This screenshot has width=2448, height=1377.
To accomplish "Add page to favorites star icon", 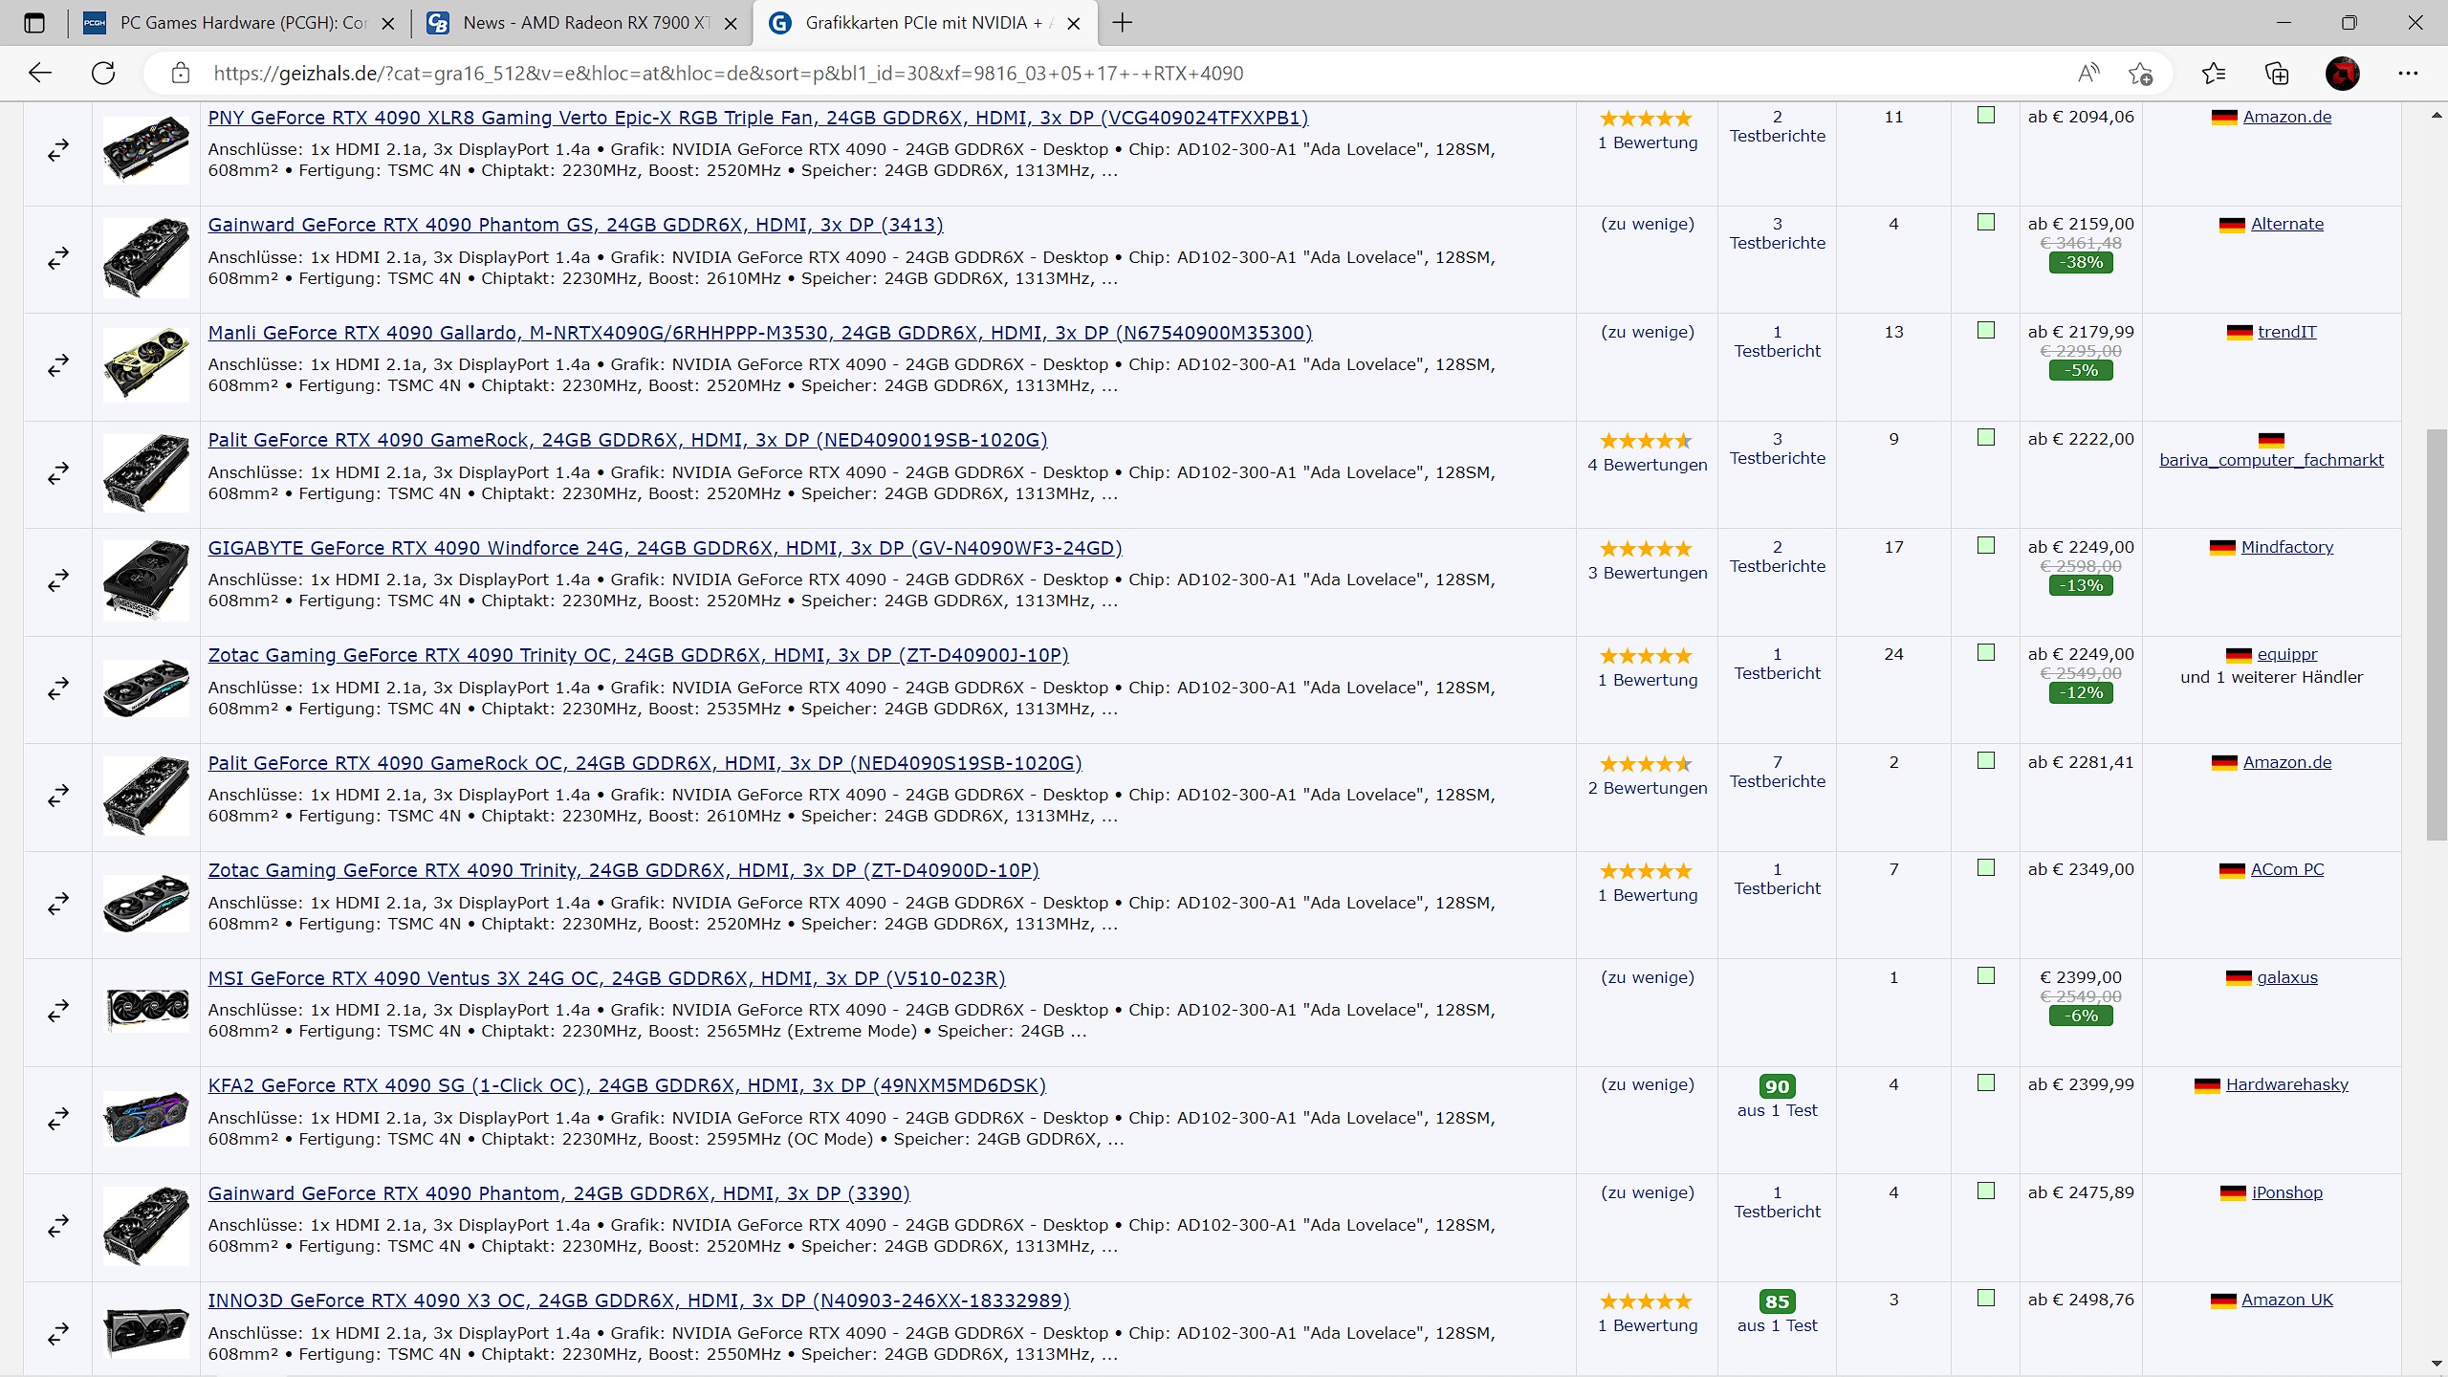I will pos(2140,74).
